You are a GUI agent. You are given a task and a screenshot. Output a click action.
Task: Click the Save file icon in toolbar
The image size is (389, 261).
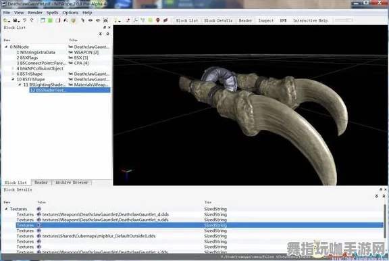point(16,20)
